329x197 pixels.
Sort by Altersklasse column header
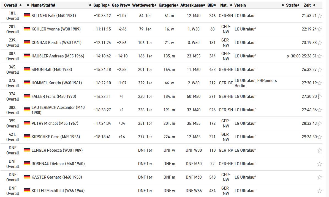[192, 5]
